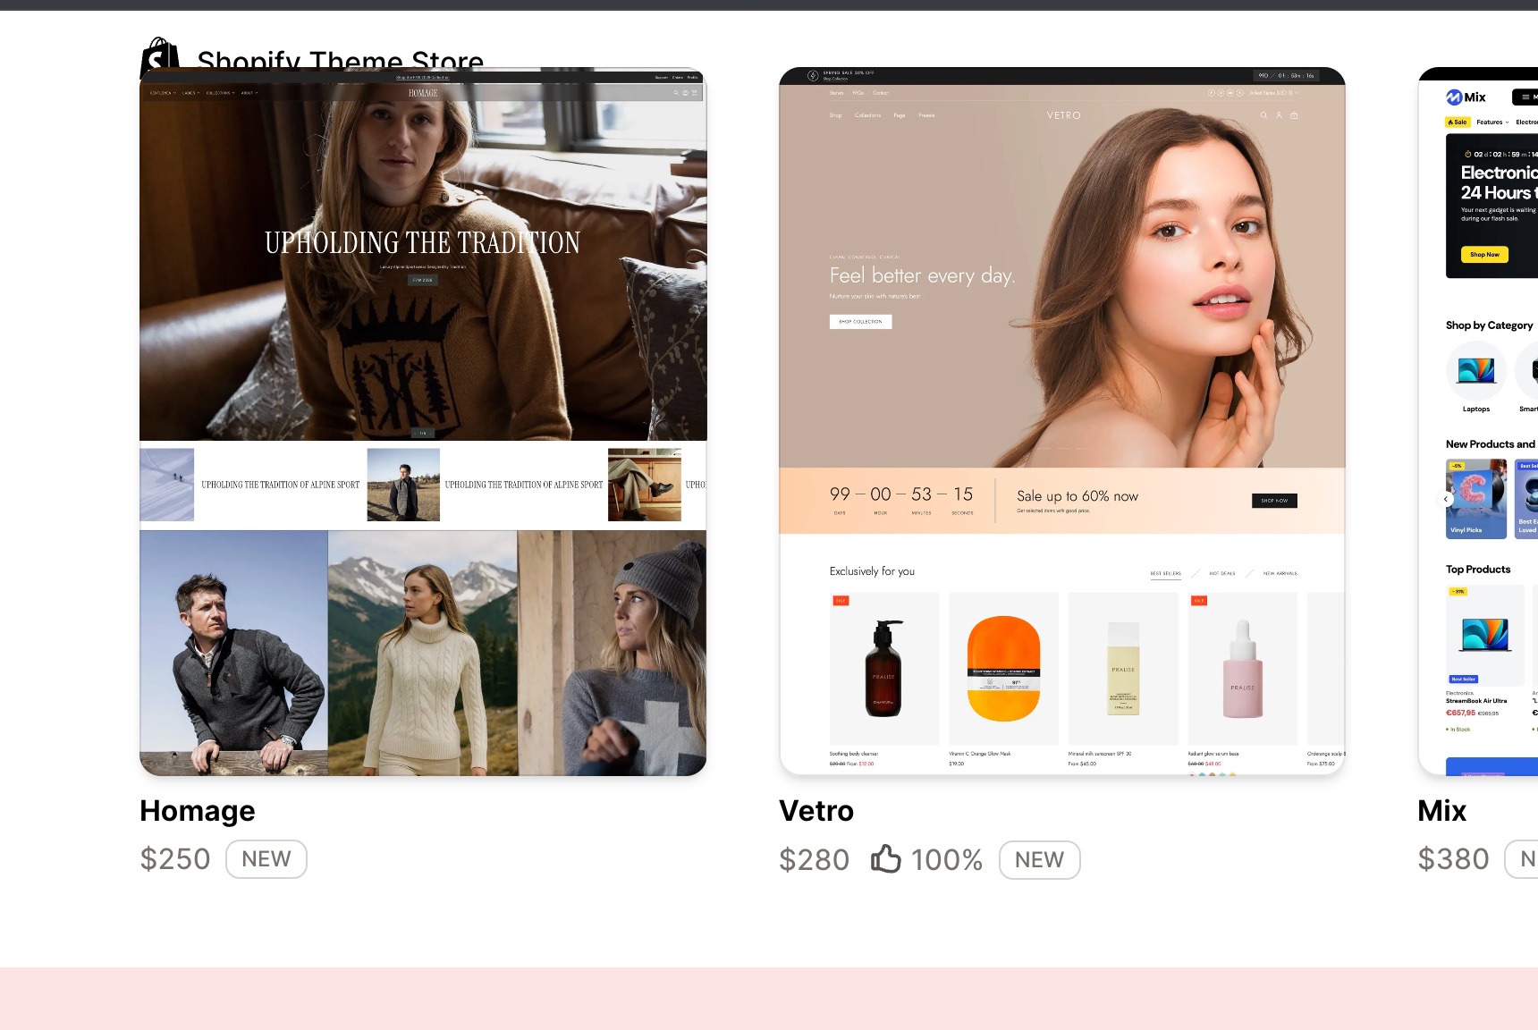Click the Mix theme title

1442,810
